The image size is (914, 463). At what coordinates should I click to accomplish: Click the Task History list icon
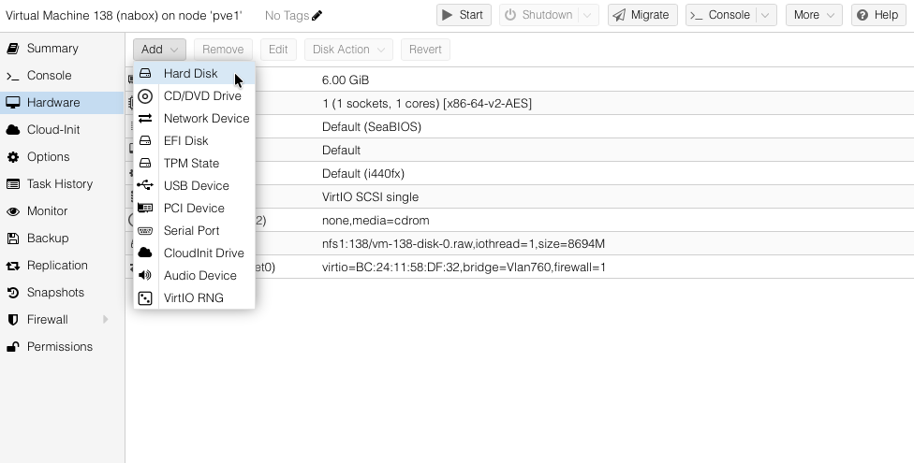pos(13,184)
